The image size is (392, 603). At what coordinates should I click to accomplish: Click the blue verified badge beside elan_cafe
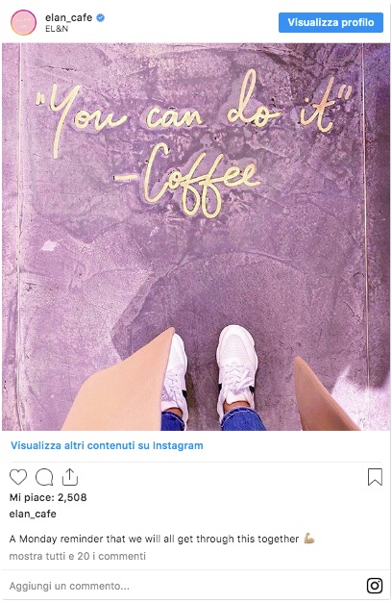tap(100, 17)
